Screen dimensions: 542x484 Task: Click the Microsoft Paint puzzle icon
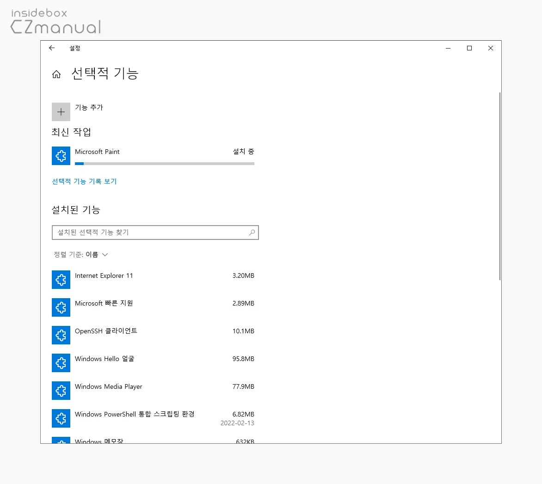(x=61, y=156)
